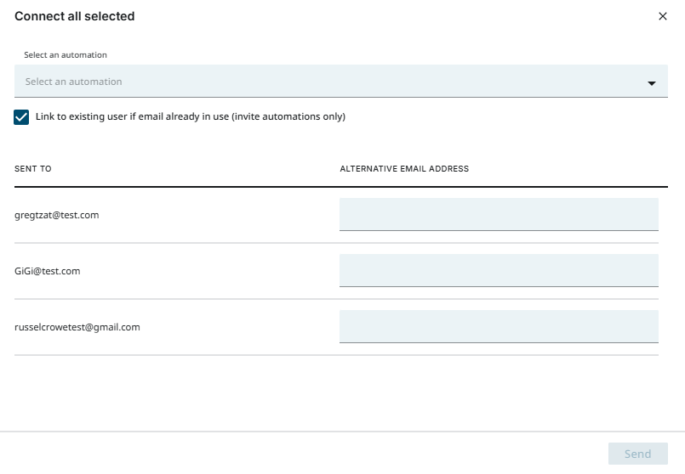Viewport: 685px width, 474px height.
Task: Focus alternative email field for gregtzat@test.com
Action: 499,214
